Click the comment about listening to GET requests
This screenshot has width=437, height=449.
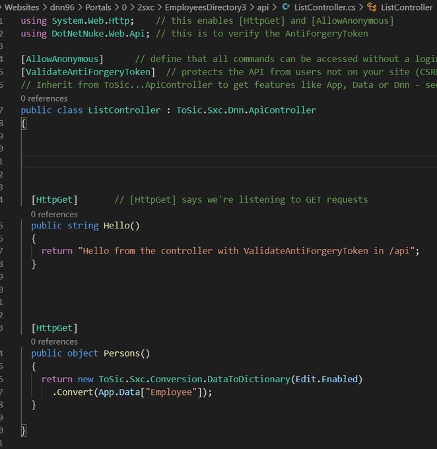[x=241, y=199]
